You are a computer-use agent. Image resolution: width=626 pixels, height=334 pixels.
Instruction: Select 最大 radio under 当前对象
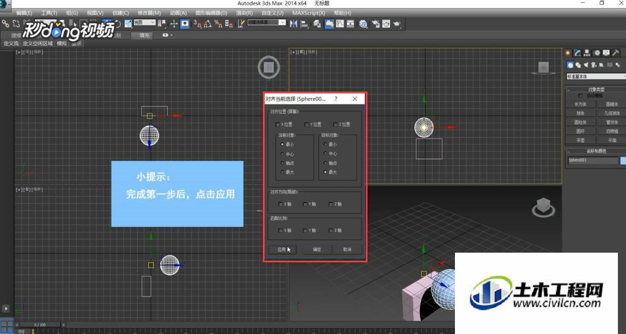coord(283,172)
